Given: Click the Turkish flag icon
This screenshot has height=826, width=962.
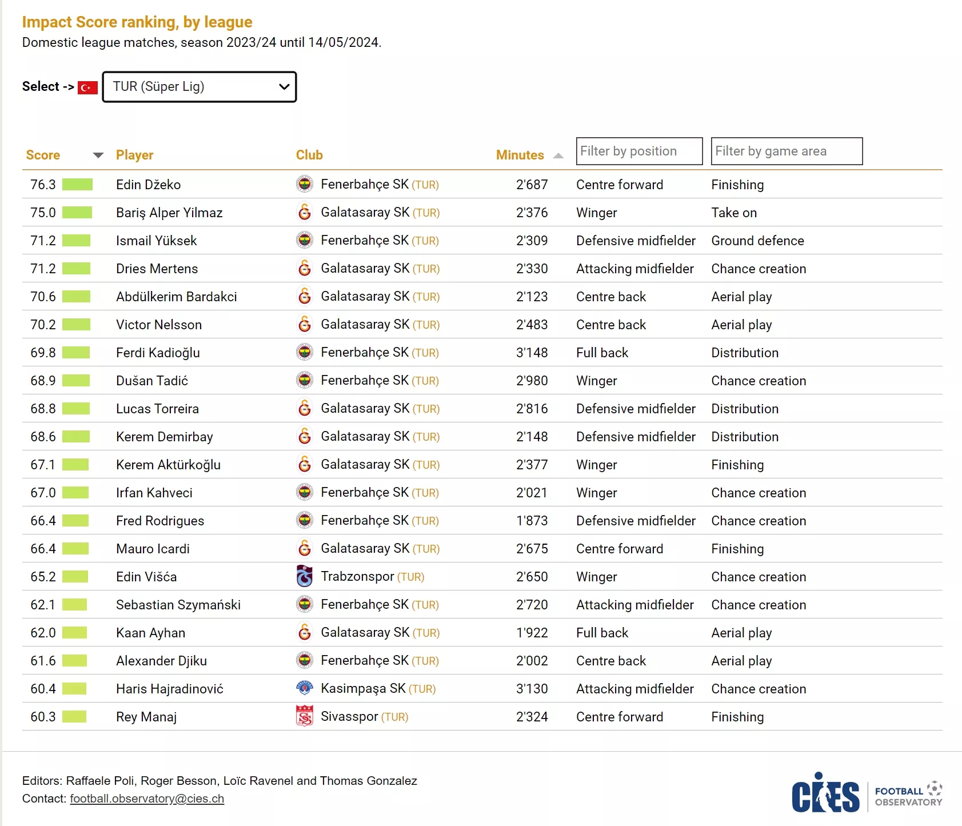Looking at the screenshot, I should [87, 87].
